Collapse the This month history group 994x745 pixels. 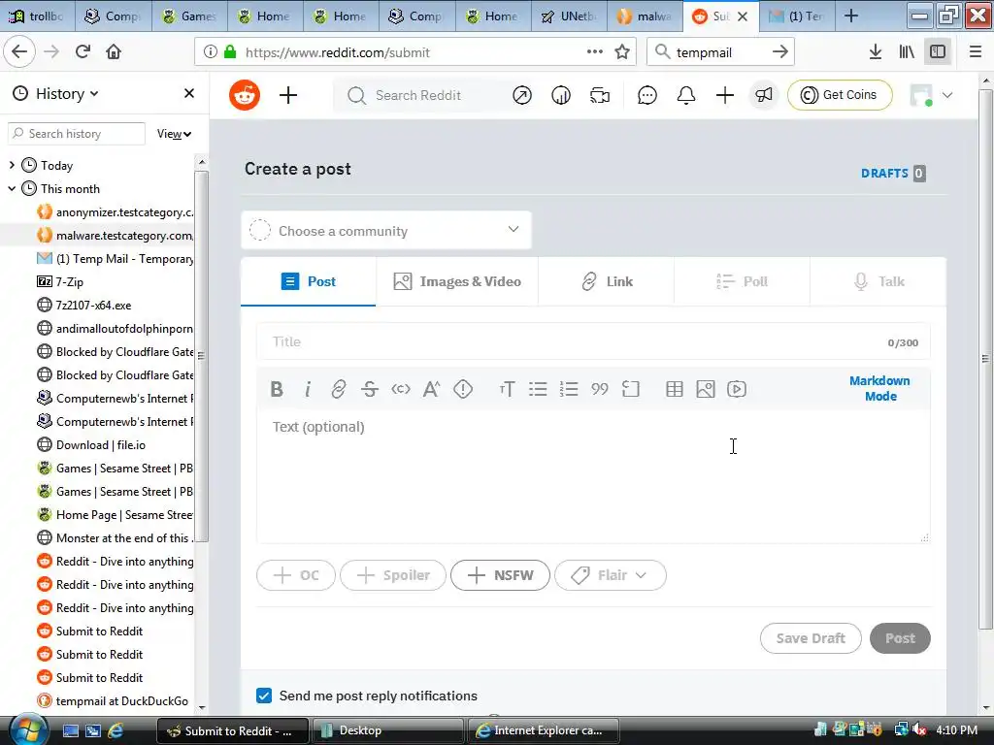click(12, 189)
